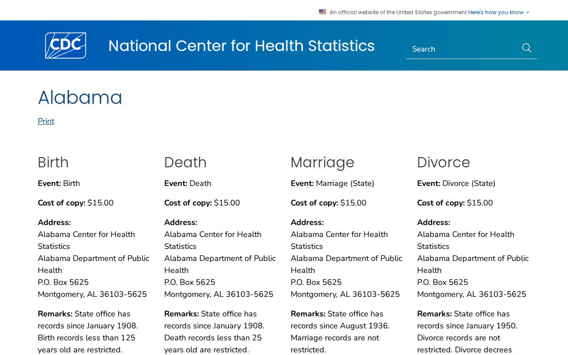The width and height of the screenshot is (568, 355).
Task: Click the Remarks label in Marriage column
Action: [308, 314]
